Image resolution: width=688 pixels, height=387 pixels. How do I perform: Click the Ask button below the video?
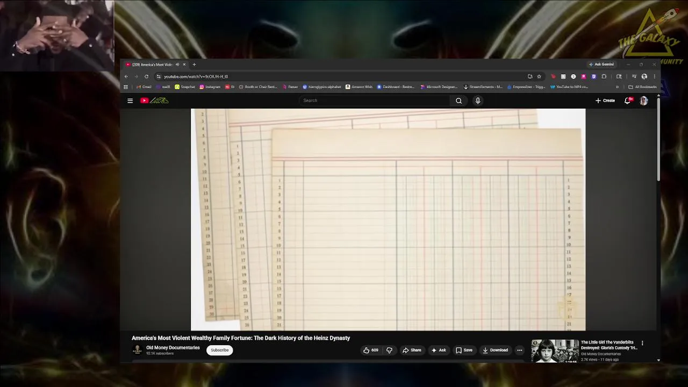439,350
